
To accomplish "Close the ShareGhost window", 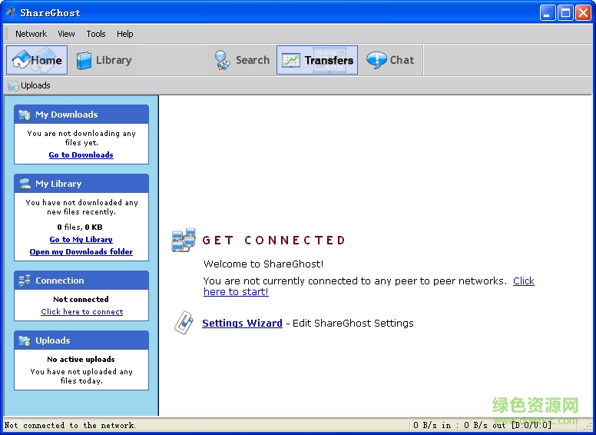I will click(x=583, y=13).
